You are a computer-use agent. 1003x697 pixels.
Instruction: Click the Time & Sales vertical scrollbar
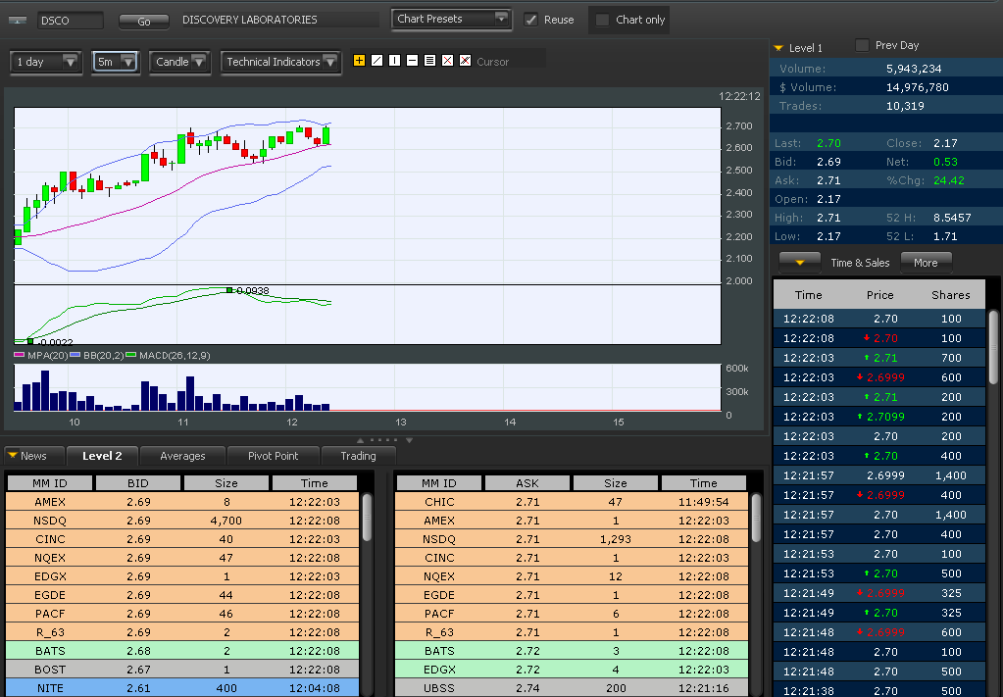pyautogui.click(x=993, y=348)
